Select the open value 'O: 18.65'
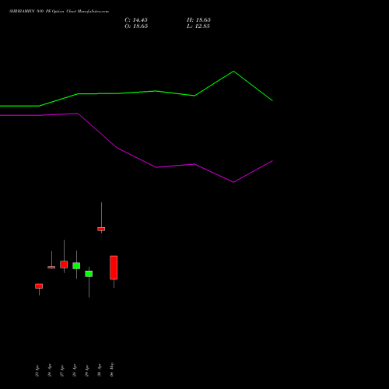 136,26
